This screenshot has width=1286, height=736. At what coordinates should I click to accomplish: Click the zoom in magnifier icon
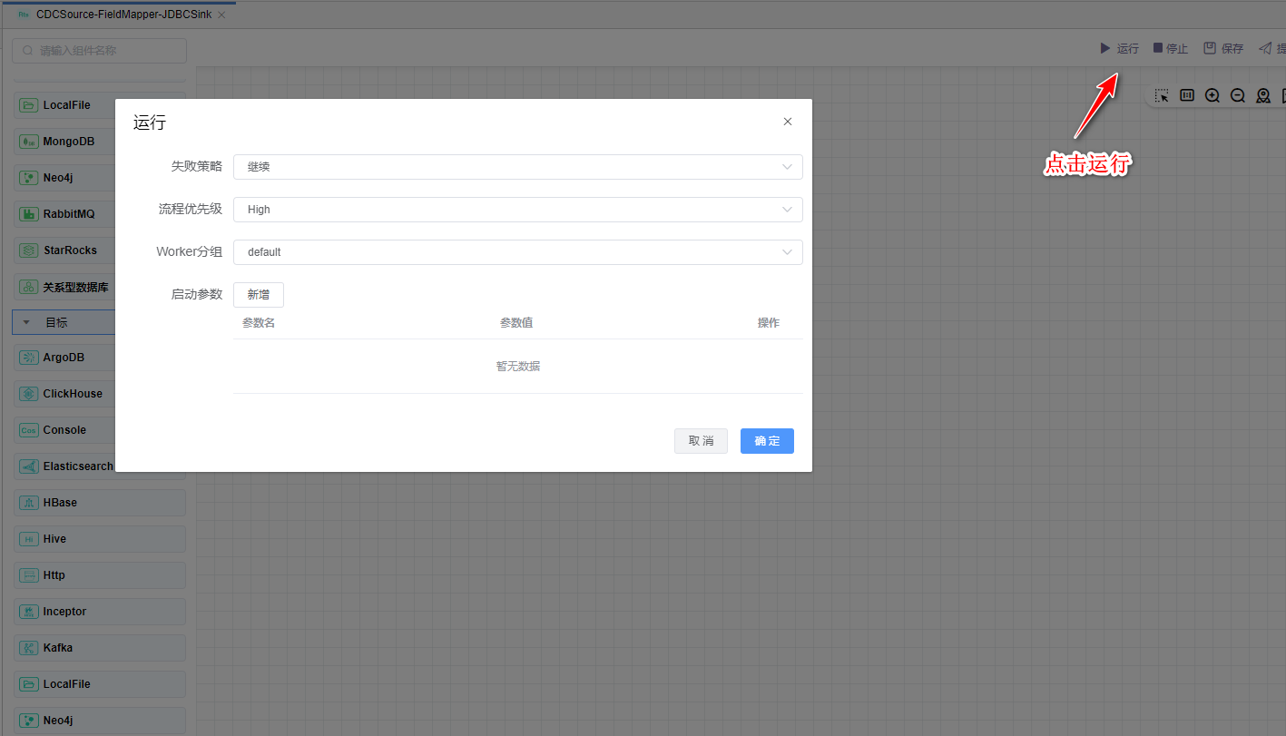1212,95
